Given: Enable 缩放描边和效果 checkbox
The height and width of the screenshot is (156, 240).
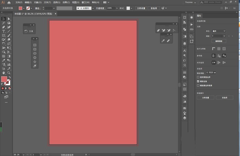Looking at the screenshot, I should [x=198, y=85].
